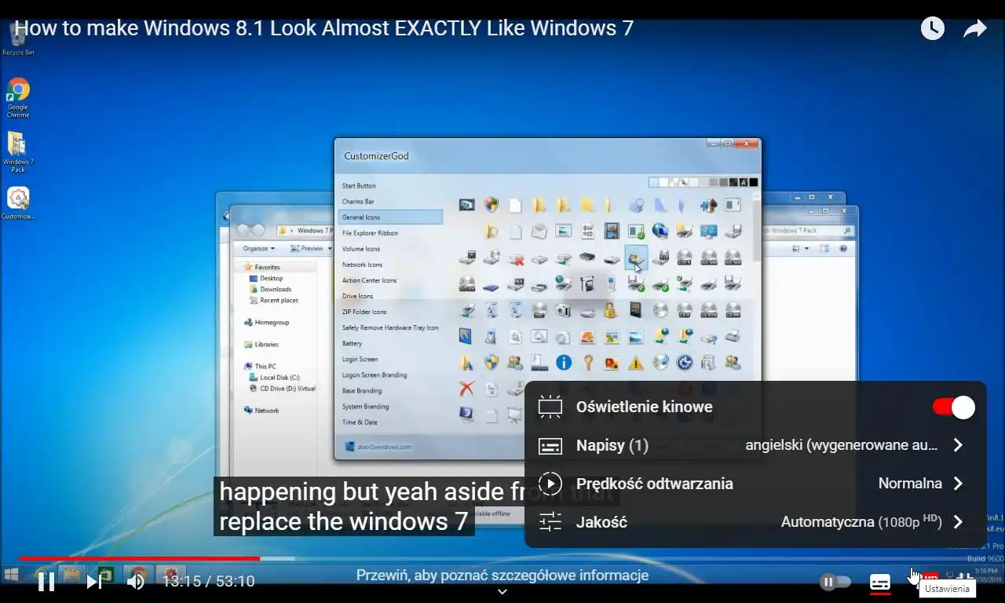Select Start Button in the CustomizerGod list
The image size is (1005, 603).
pos(359,186)
